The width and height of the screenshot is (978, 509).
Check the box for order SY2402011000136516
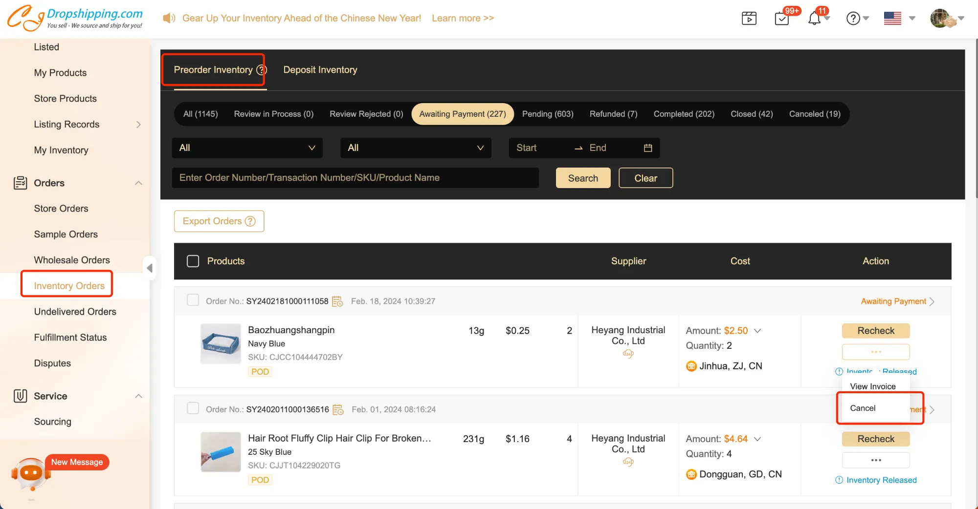[193, 408]
